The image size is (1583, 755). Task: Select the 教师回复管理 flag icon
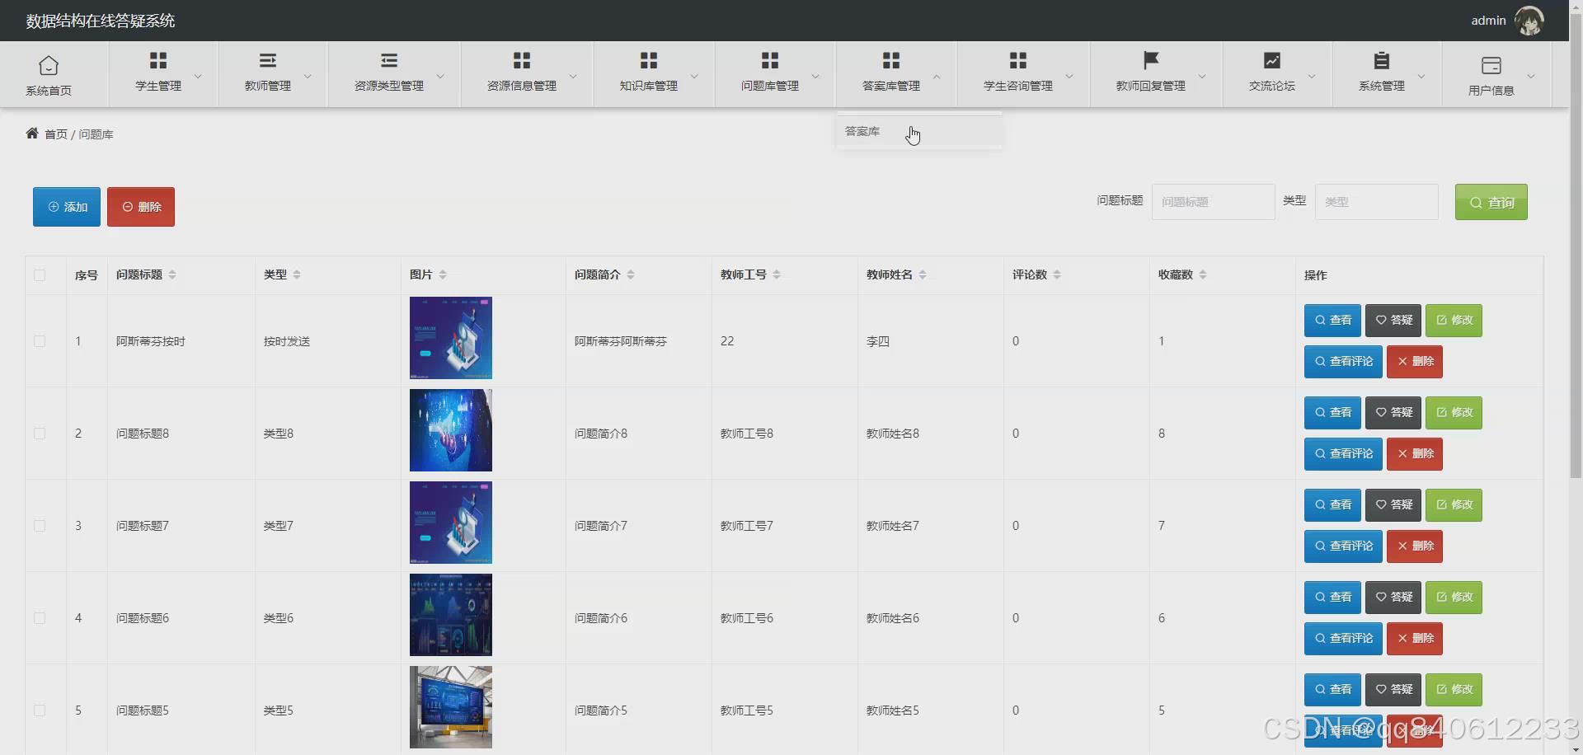1151,60
